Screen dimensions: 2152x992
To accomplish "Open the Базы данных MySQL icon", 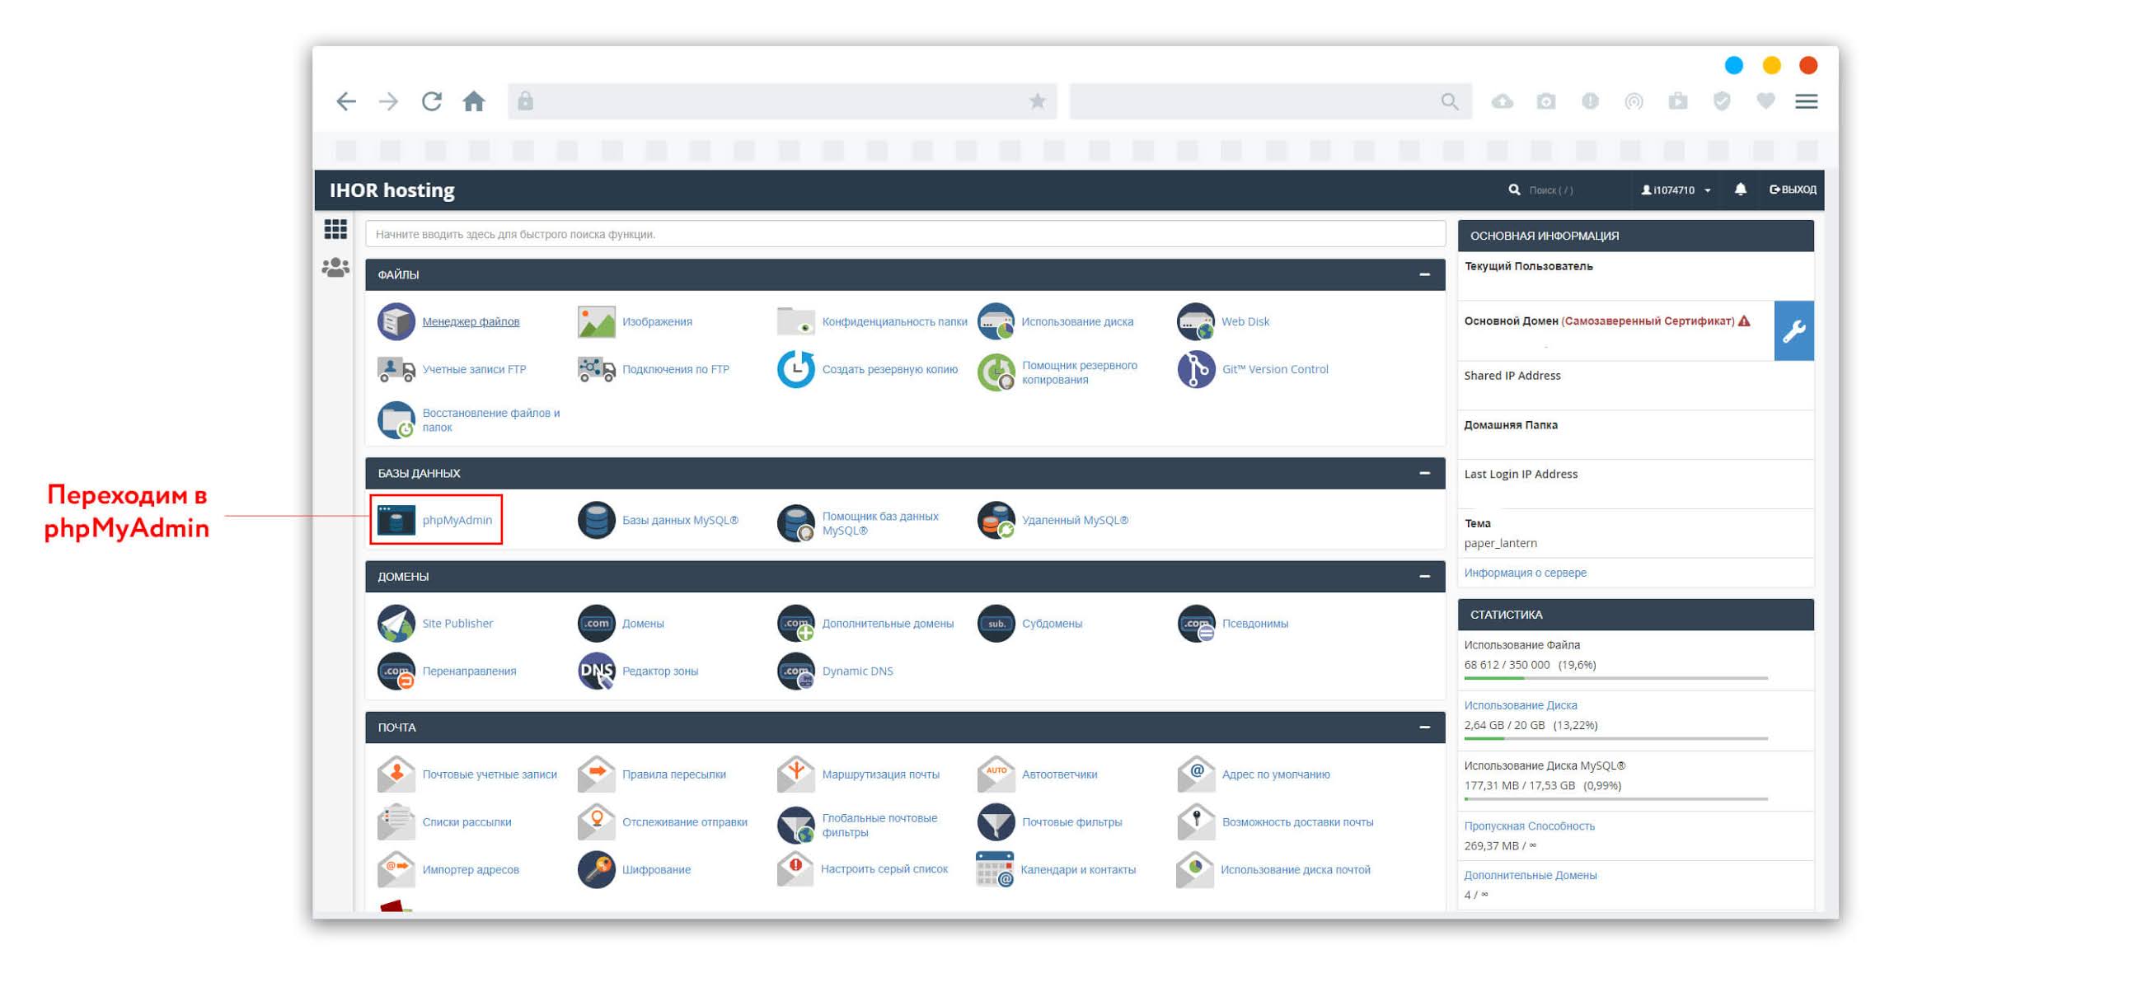I will tap(597, 519).
